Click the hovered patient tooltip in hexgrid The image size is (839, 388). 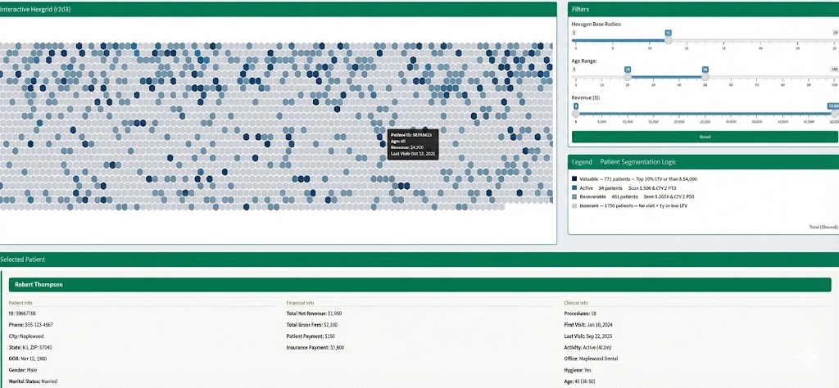(x=412, y=143)
